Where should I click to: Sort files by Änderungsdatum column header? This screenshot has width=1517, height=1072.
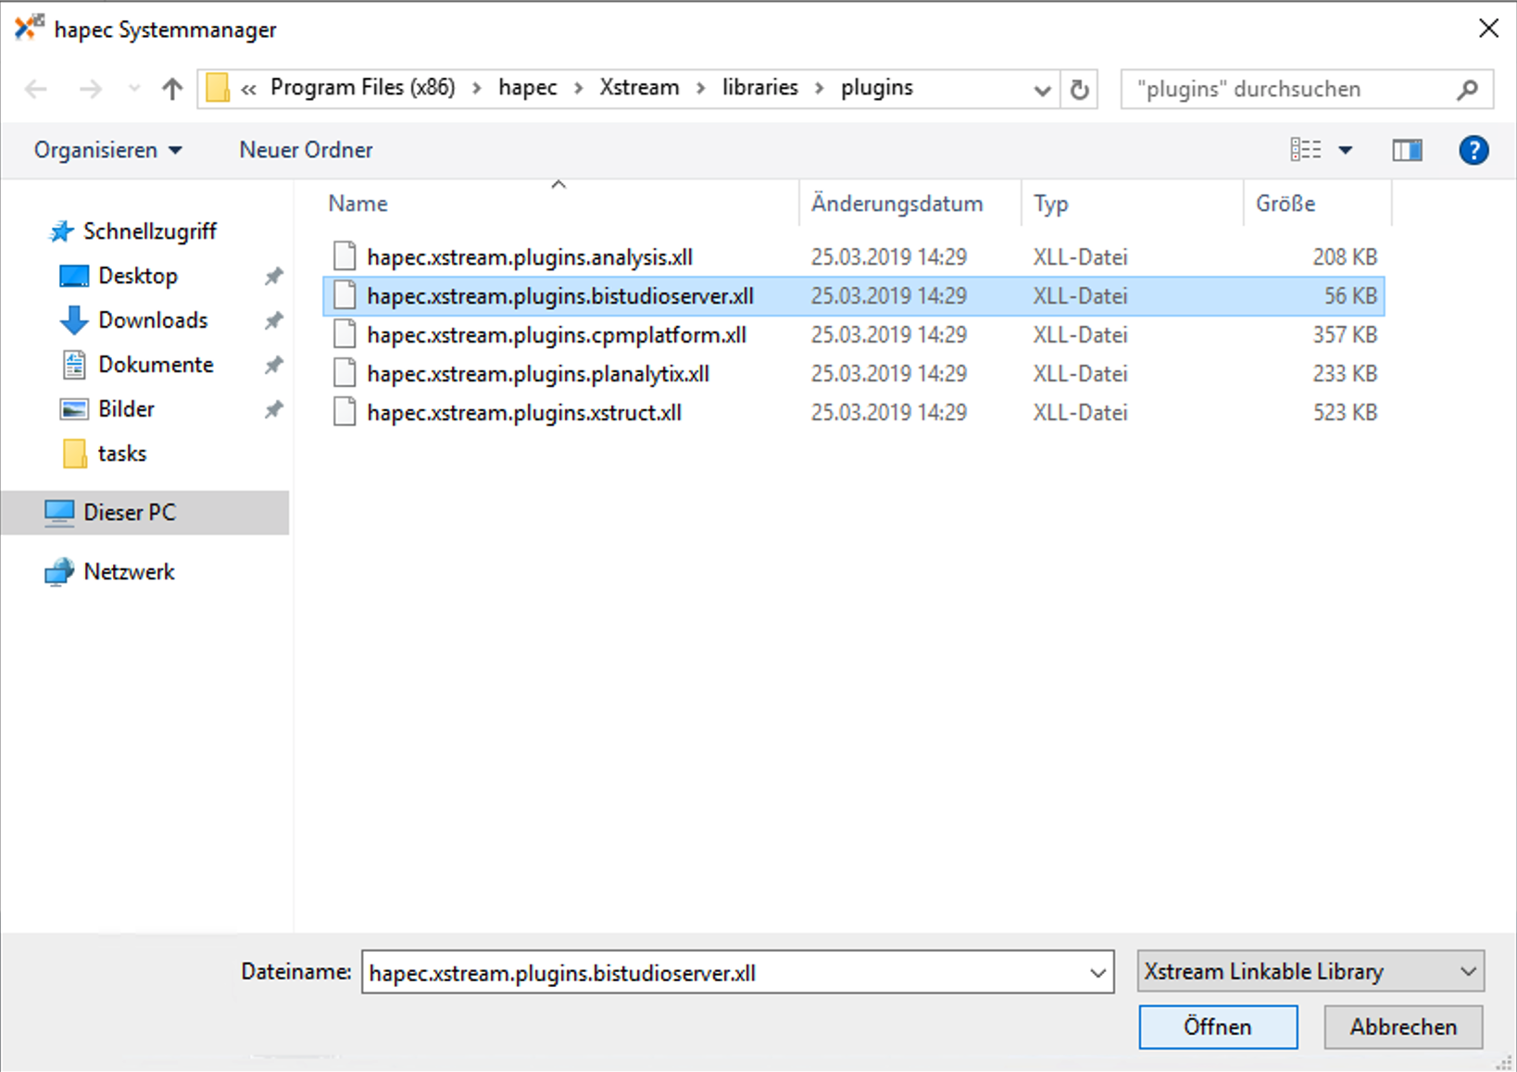point(896,204)
